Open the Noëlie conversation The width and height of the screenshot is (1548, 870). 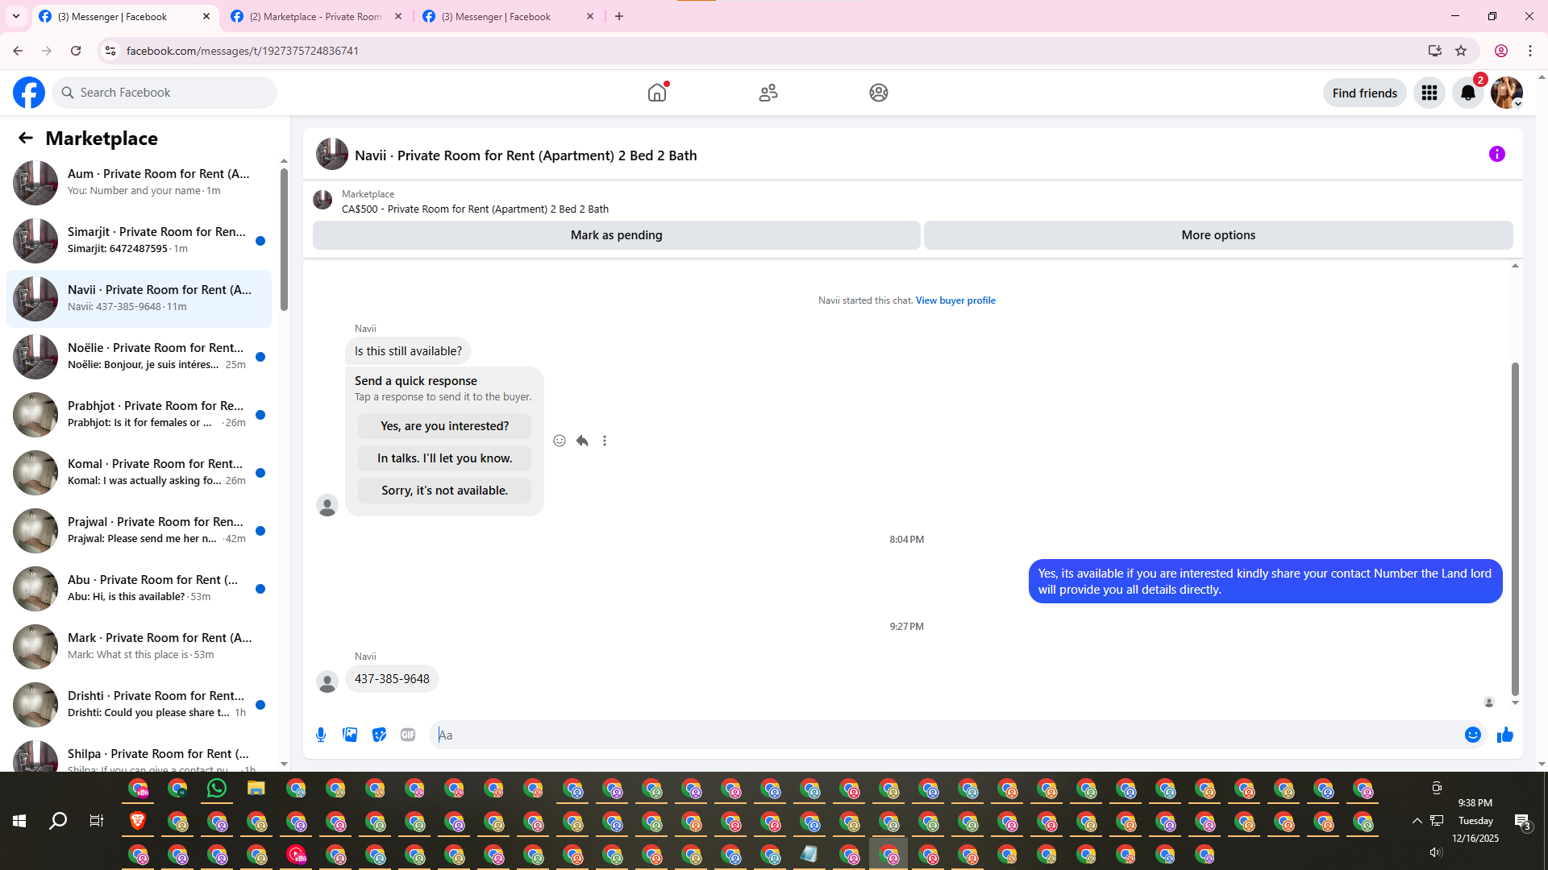pyautogui.click(x=139, y=356)
